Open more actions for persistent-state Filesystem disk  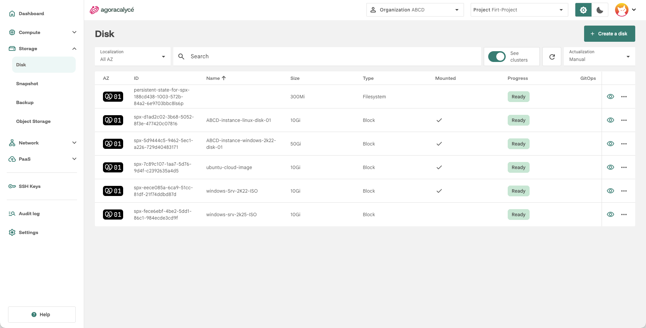[x=624, y=97]
